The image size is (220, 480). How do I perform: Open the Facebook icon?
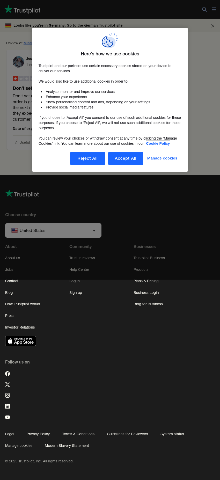point(8,374)
